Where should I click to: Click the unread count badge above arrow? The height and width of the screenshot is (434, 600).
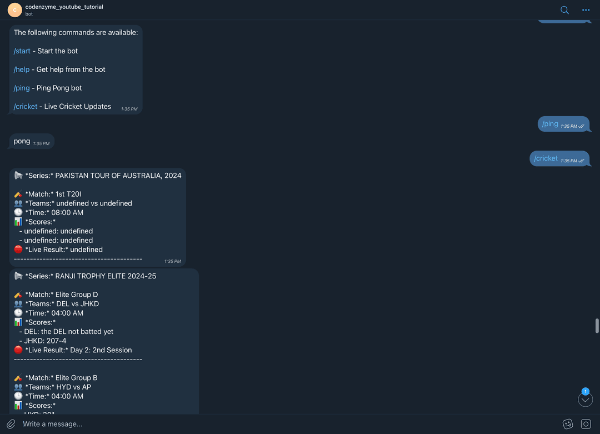(x=586, y=391)
